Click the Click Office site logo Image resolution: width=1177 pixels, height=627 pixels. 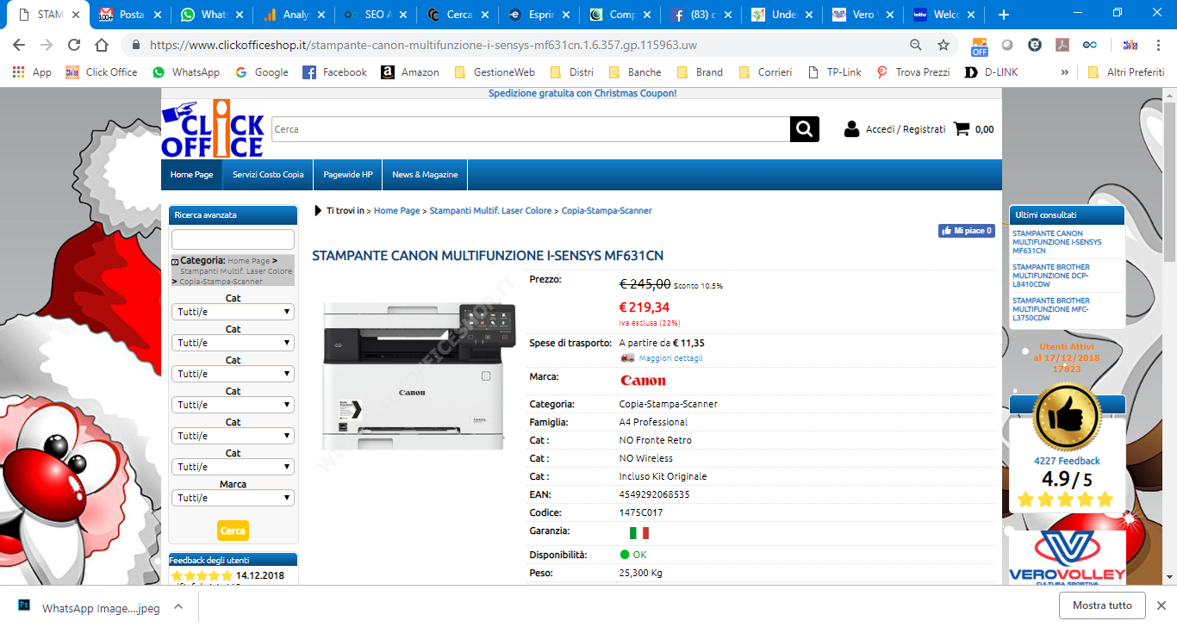tap(213, 129)
